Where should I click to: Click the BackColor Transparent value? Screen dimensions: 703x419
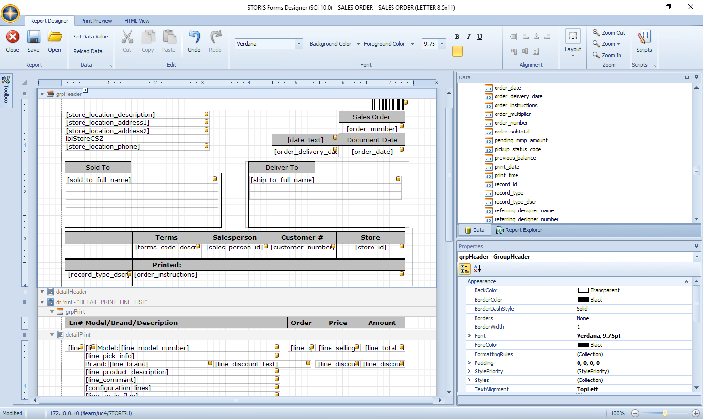click(x=633, y=290)
